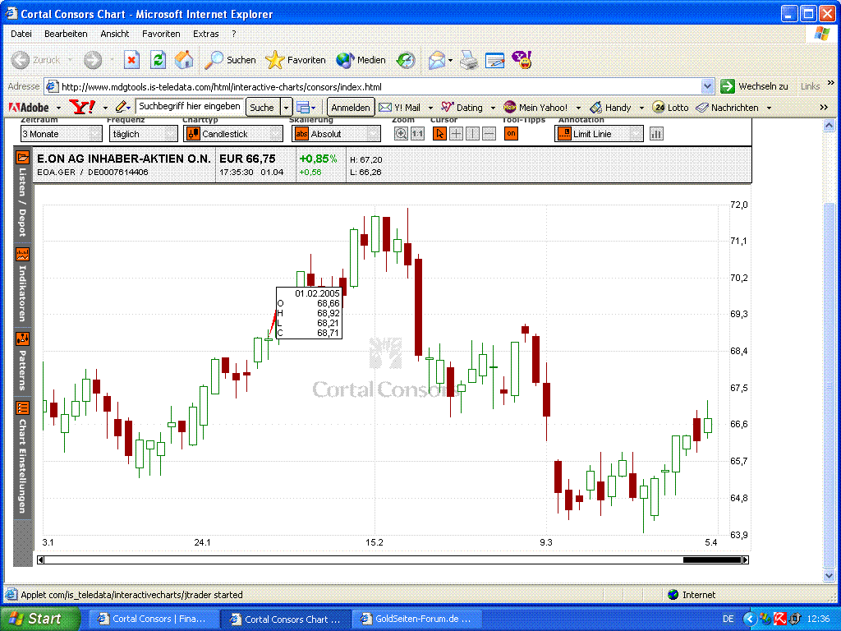This screenshot has height=631, width=841.
Task: Select the horizontal line cursor mode
Action: (x=489, y=134)
